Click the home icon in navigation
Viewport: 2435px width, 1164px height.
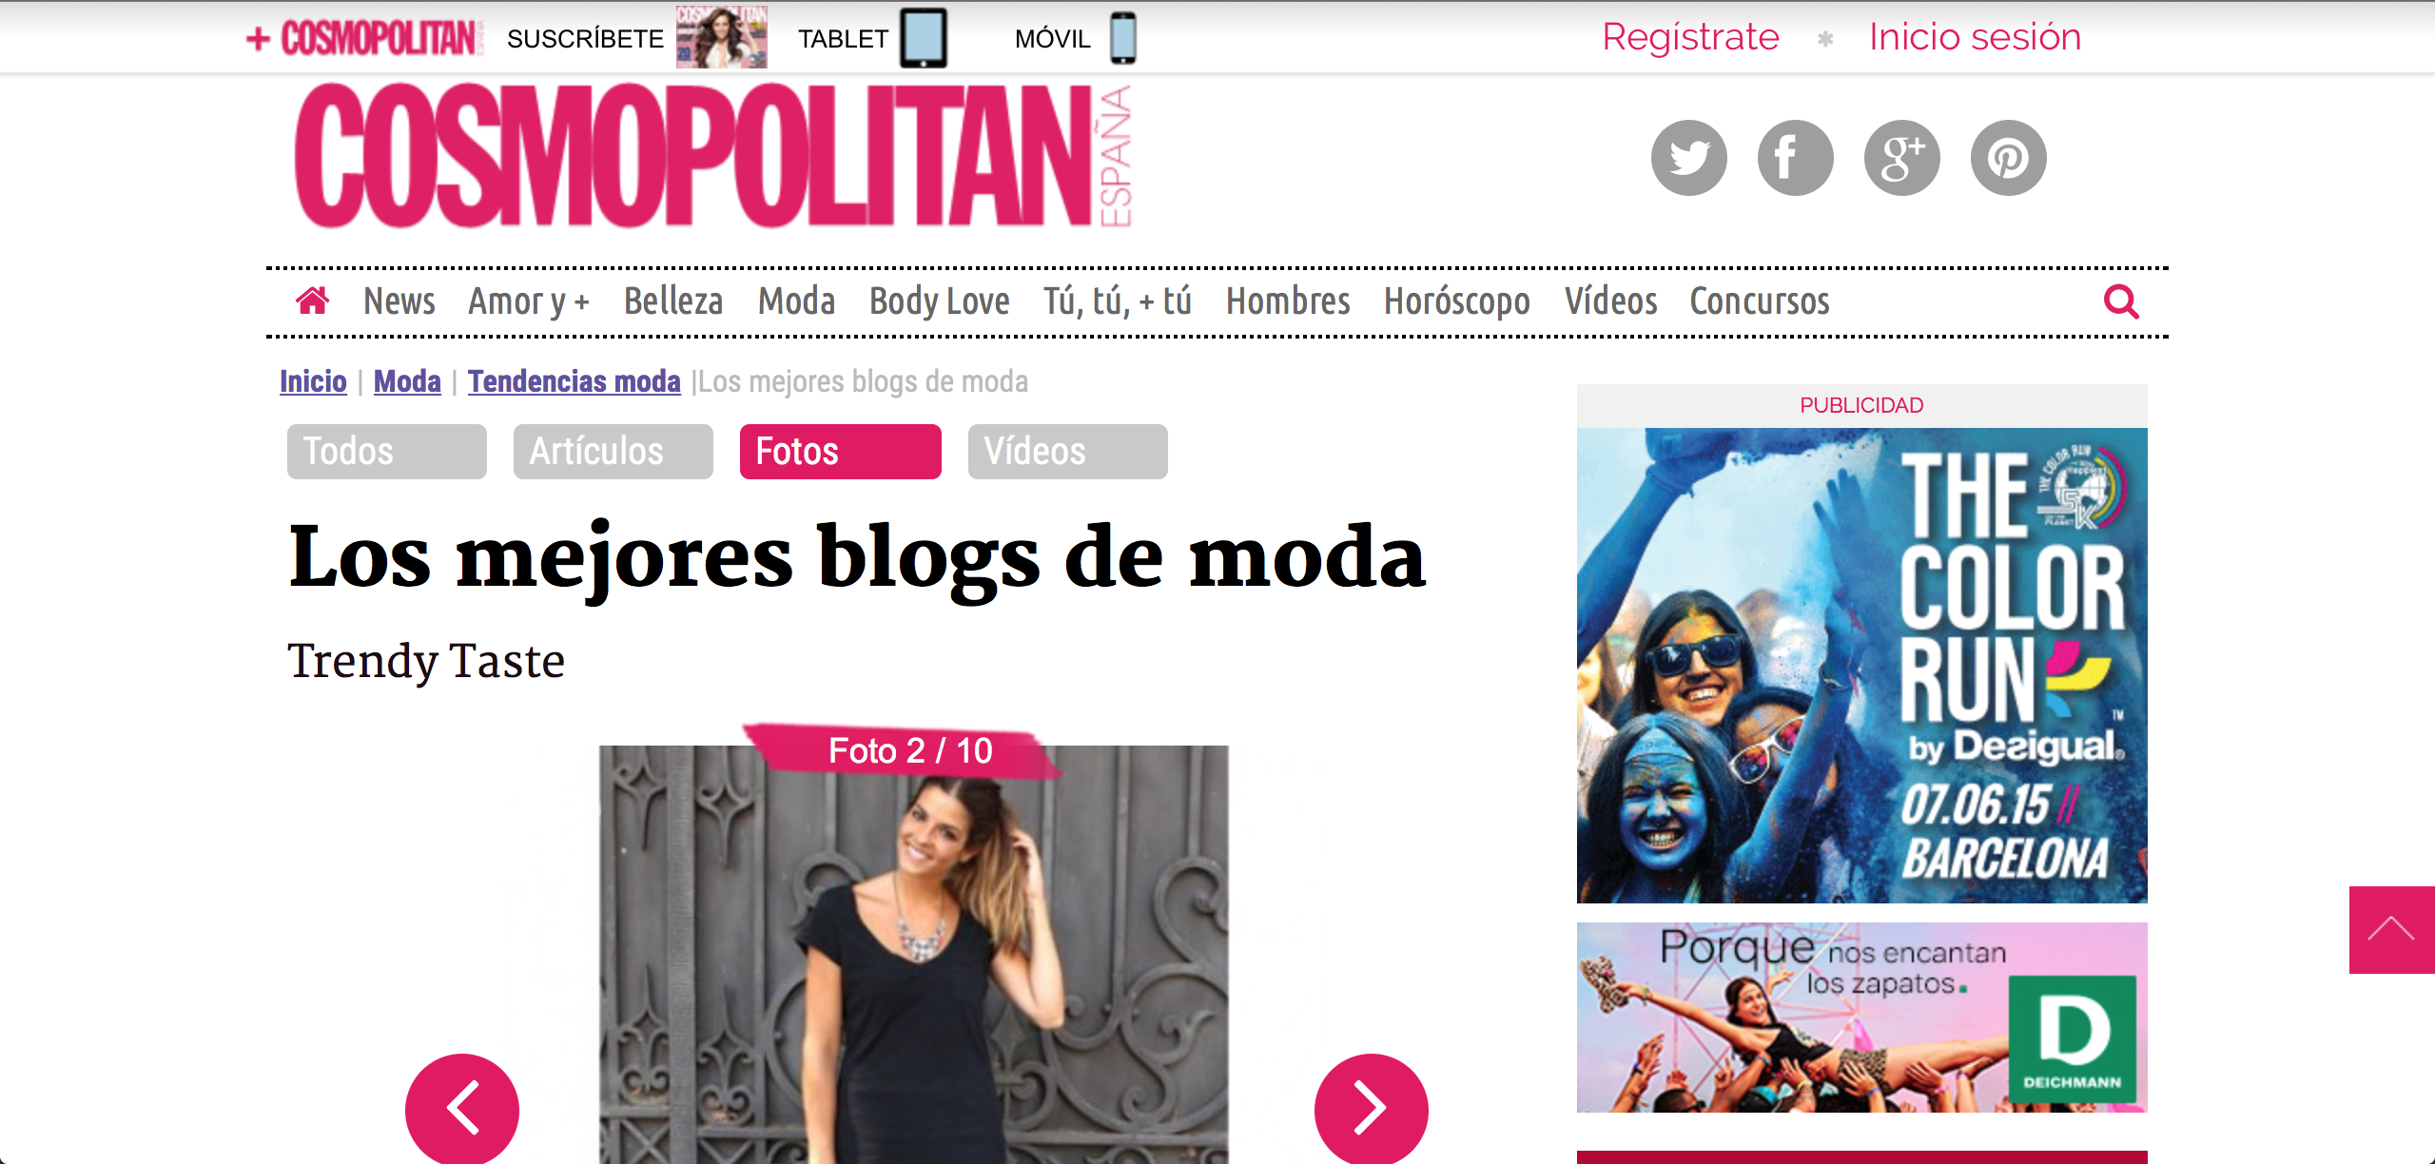click(312, 301)
